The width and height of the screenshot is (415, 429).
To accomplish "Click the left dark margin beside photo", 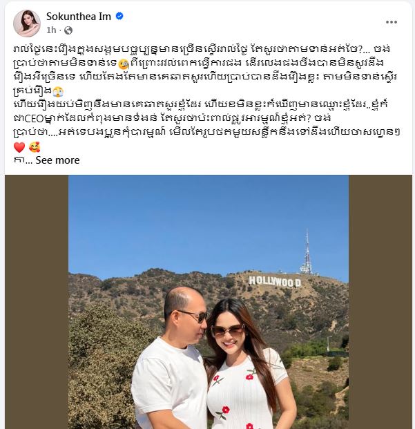I will click(x=37, y=302).
